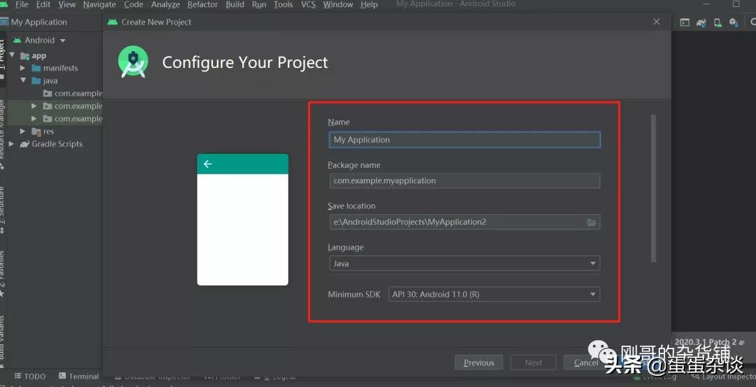The image size is (756, 387).
Task: Click the Cancel button
Action: pos(586,363)
